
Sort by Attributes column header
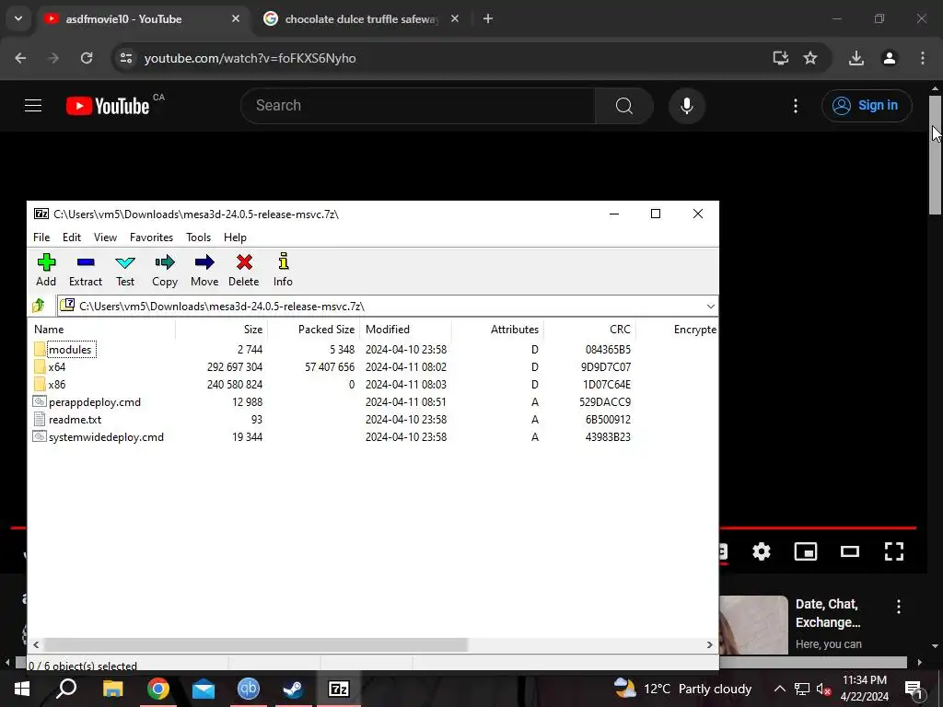tap(497, 330)
